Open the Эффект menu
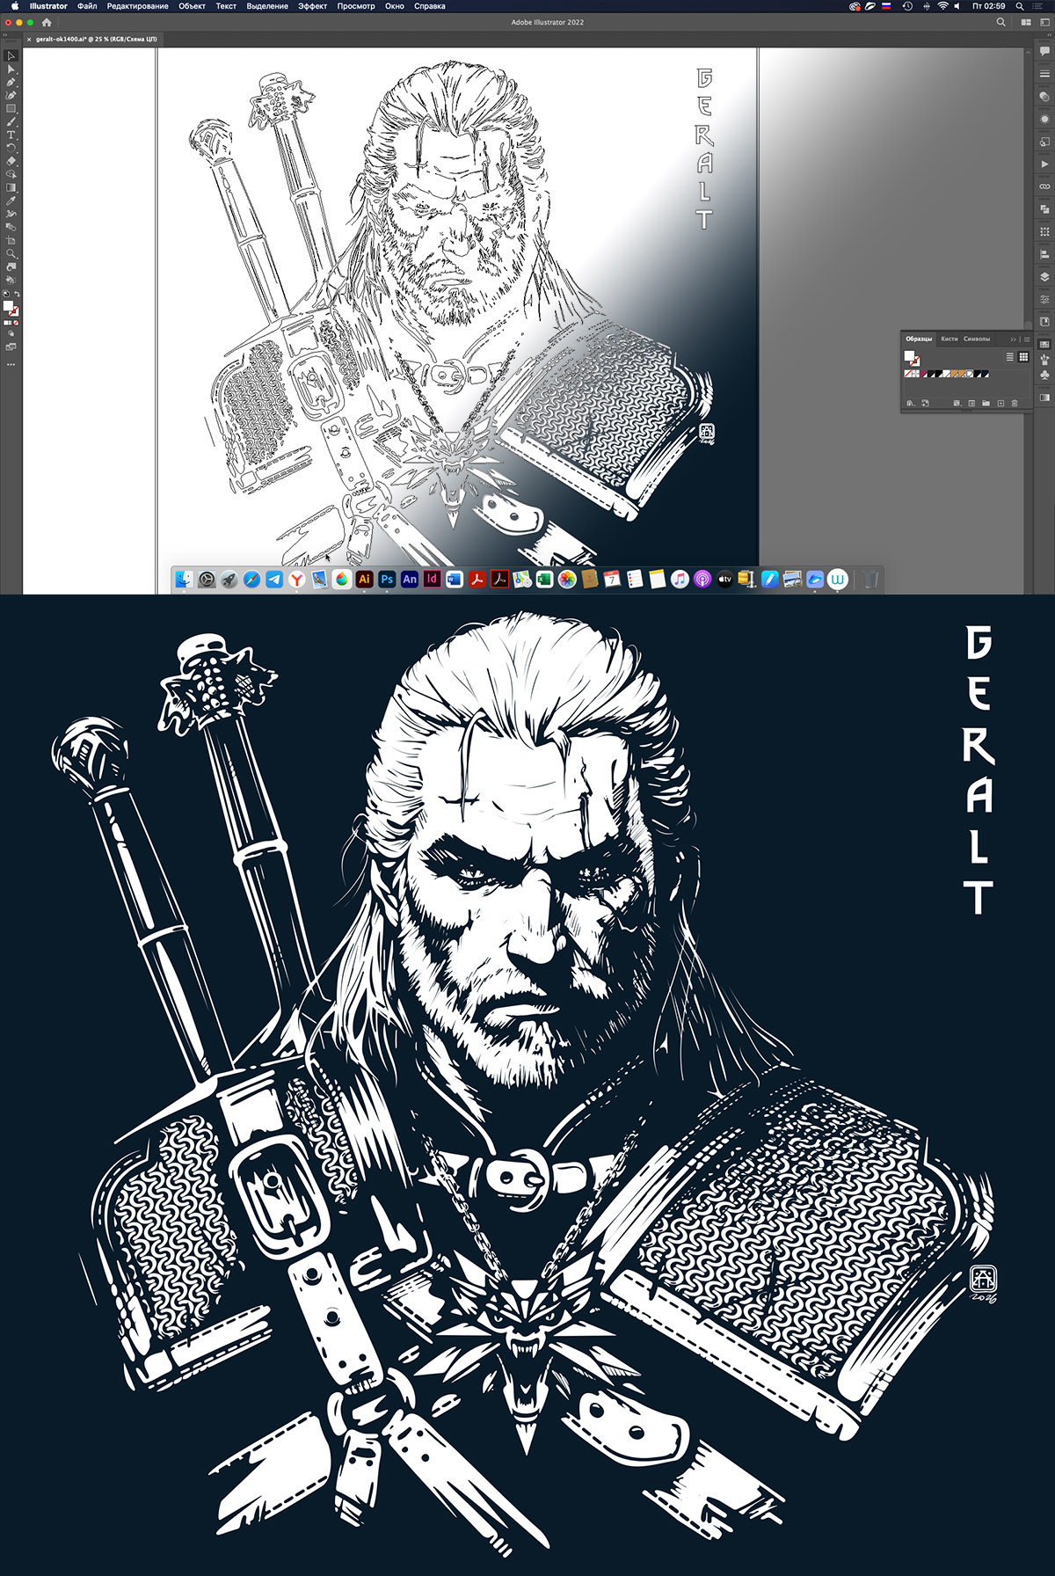Screen dimensions: 1055x1576 pos(312,6)
